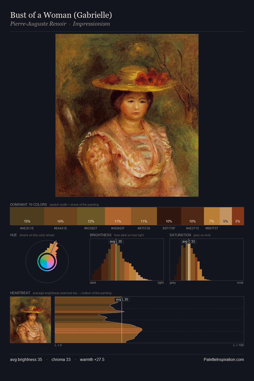Select the hex label "#B97F37"

pyautogui.click(x=212, y=228)
